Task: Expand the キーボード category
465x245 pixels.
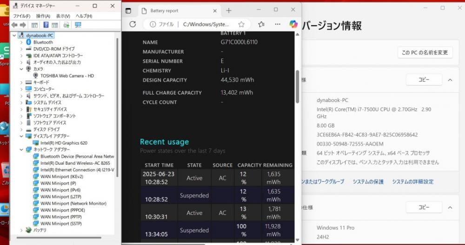Action: tap(21, 82)
